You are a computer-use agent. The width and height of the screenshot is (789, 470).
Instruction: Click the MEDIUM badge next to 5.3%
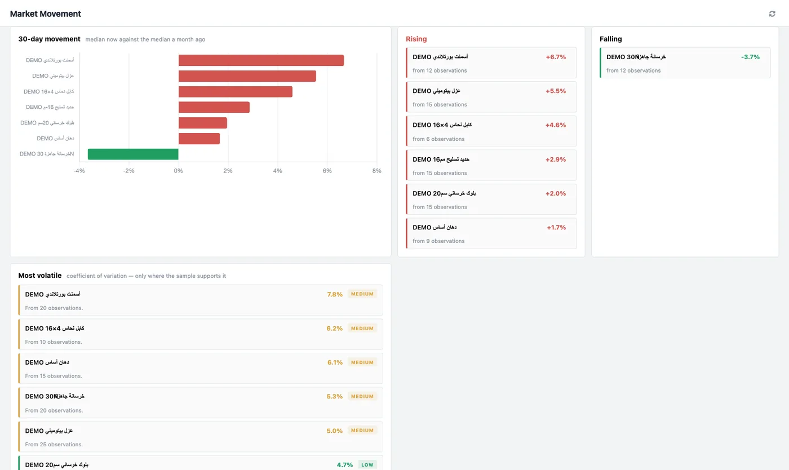pos(362,397)
